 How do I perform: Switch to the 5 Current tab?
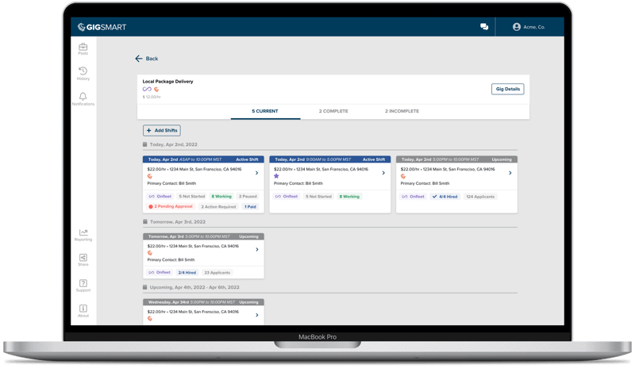(265, 111)
